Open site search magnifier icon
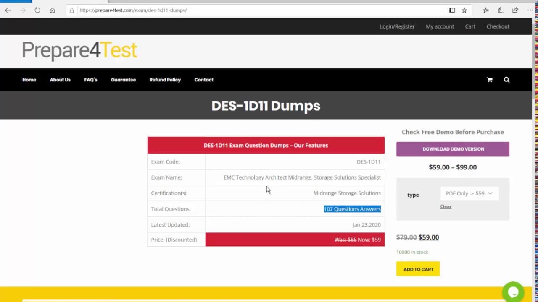 (506, 80)
